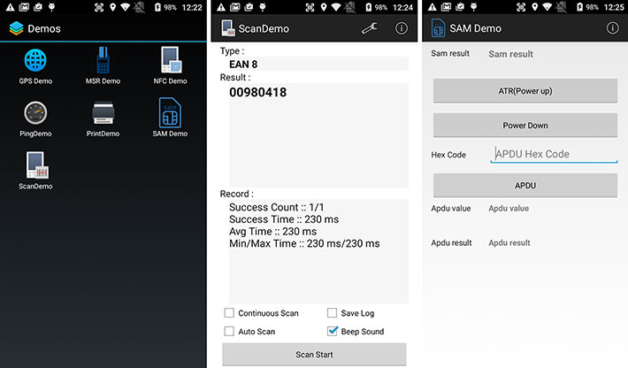Open the PrintDemo app
Image resolution: width=628 pixels, height=368 pixels.
[104, 114]
